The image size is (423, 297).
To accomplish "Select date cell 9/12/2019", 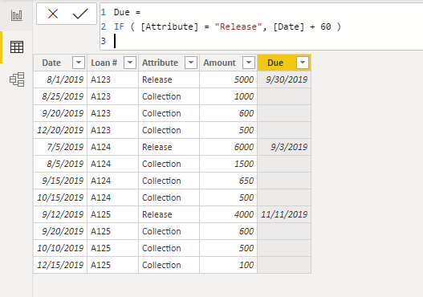I will click(60, 214).
